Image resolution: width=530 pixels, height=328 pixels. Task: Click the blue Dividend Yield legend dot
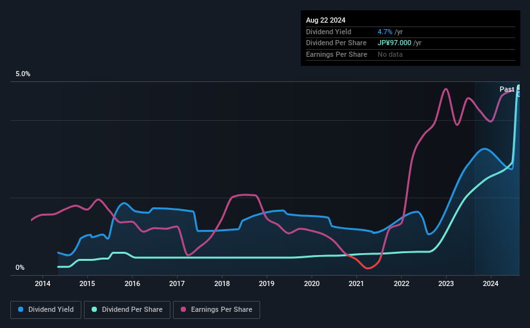click(x=21, y=310)
